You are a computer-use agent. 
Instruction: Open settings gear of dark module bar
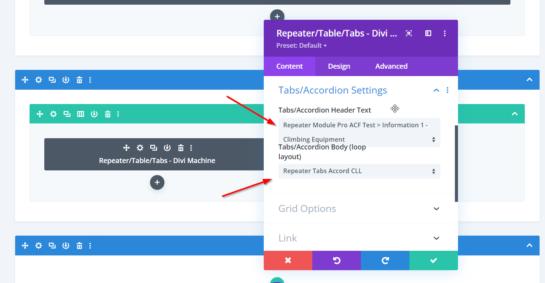pos(140,148)
